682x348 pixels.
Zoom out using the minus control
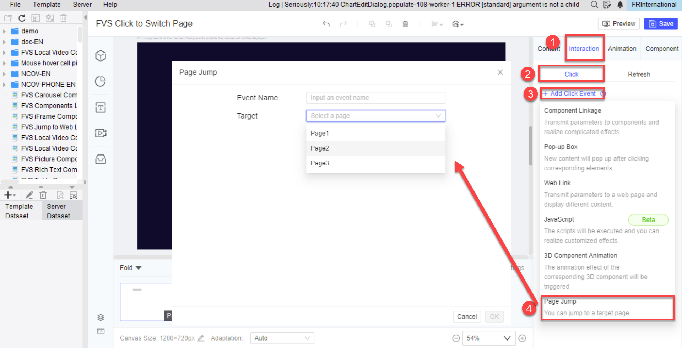click(x=456, y=338)
